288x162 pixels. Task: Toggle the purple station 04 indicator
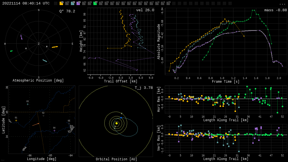click(x=78, y=3)
